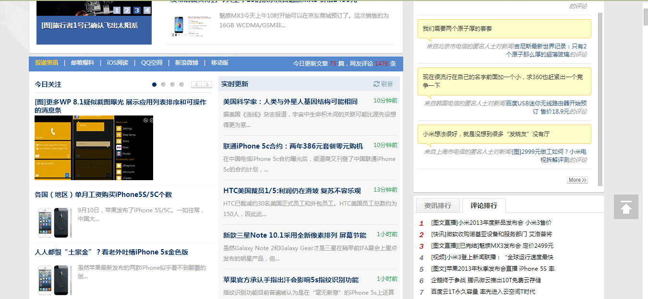Open 各国单月工资购买iPhone5S/5C个数 iPhone thumbnail
The height and width of the screenshot is (299, 648).
click(x=56, y=223)
